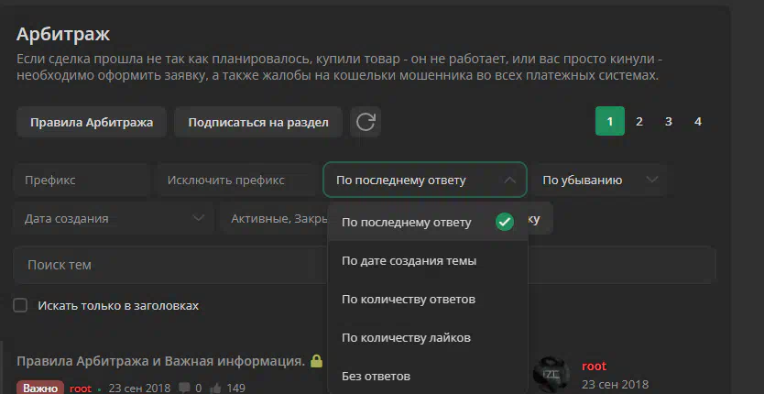Click the green checkmark next to По последнему ответу
764x394 pixels.
tap(505, 223)
